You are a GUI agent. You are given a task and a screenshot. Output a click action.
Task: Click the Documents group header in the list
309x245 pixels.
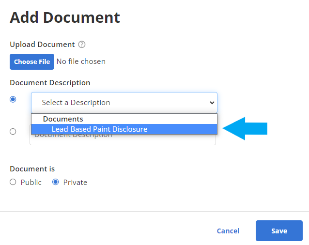tap(63, 119)
